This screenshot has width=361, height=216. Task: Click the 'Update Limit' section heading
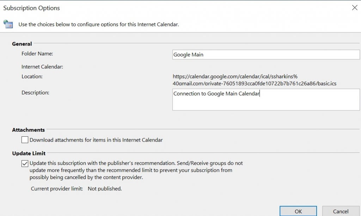[29, 153]
